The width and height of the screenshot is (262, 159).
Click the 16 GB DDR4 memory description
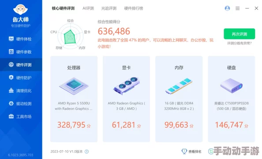click(x=179, y=106)
